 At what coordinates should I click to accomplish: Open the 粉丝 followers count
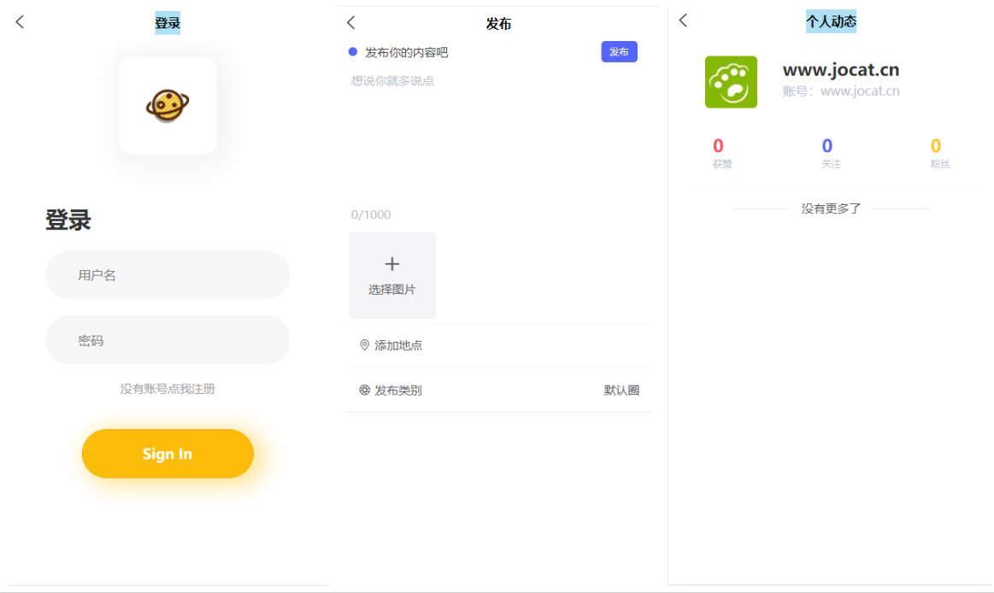(938, 153)
